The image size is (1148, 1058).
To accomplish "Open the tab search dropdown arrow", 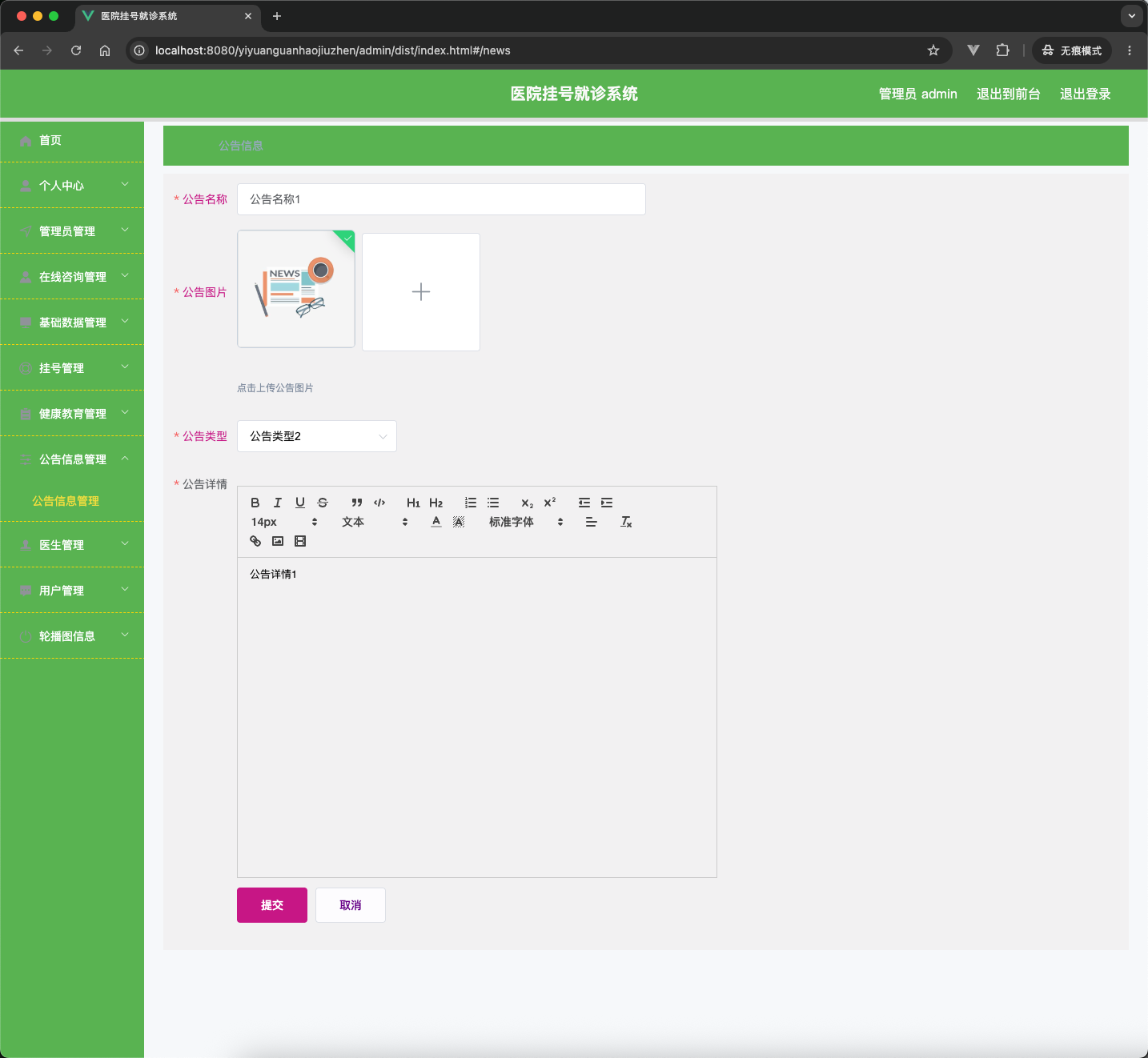I will point(1132,16).
